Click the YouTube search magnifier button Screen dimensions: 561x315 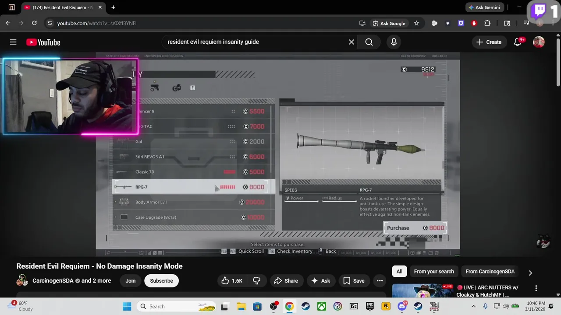[x=369, y=42]
